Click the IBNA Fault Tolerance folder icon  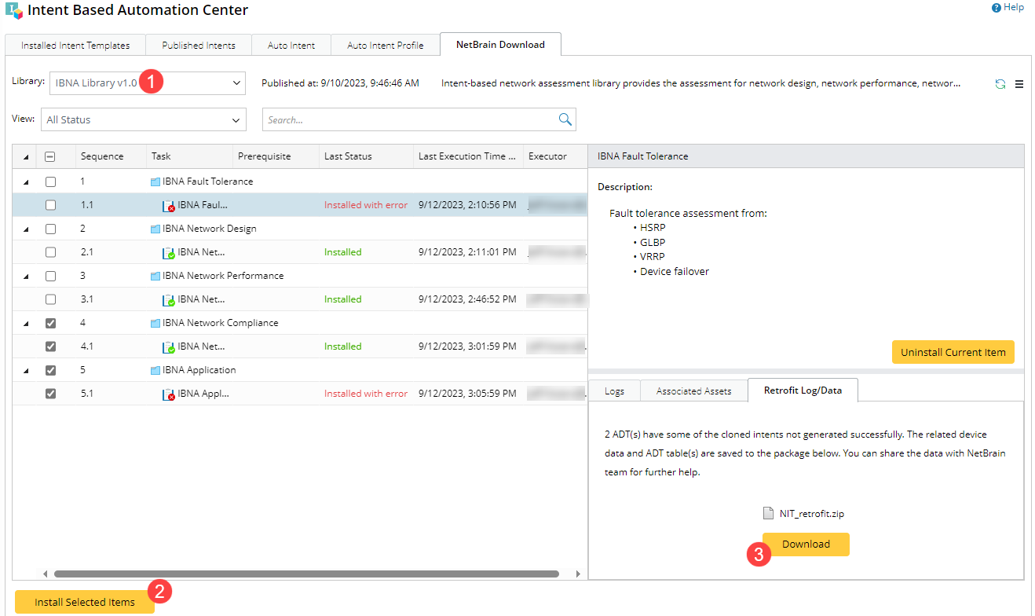pyautogui.click(x=155, y=181)
